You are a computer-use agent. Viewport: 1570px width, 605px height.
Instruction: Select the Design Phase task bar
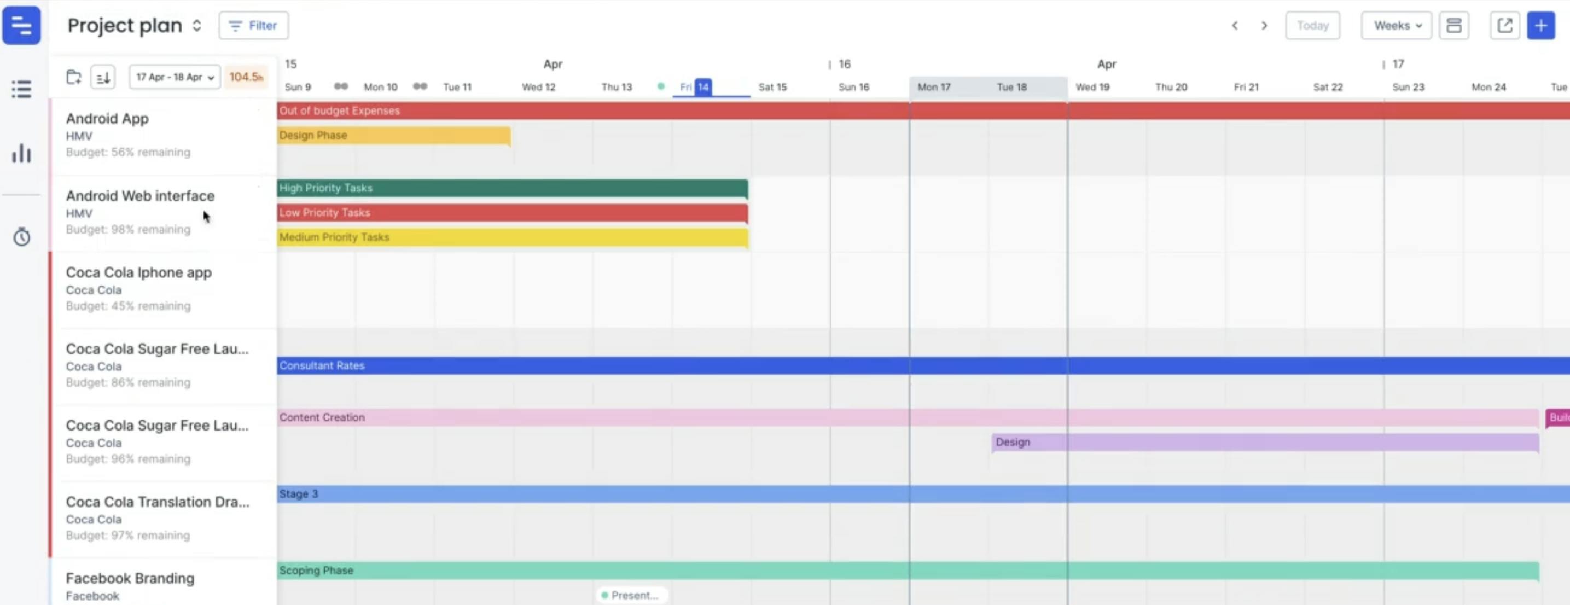coord(394,135)
